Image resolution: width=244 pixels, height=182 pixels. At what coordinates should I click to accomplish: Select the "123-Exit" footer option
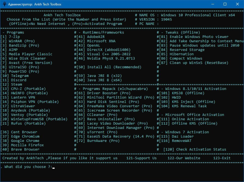[x=222, y=158]
